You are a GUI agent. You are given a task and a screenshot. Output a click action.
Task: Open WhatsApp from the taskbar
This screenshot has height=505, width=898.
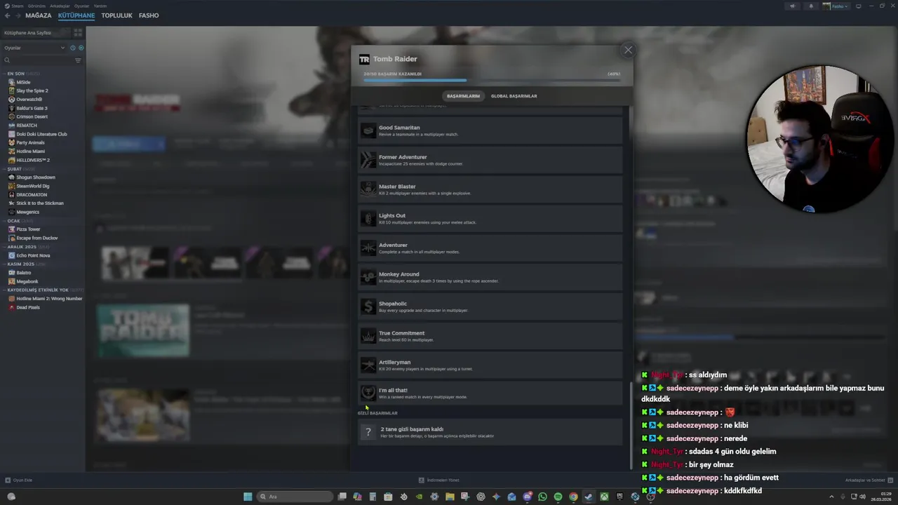(542, 497)
